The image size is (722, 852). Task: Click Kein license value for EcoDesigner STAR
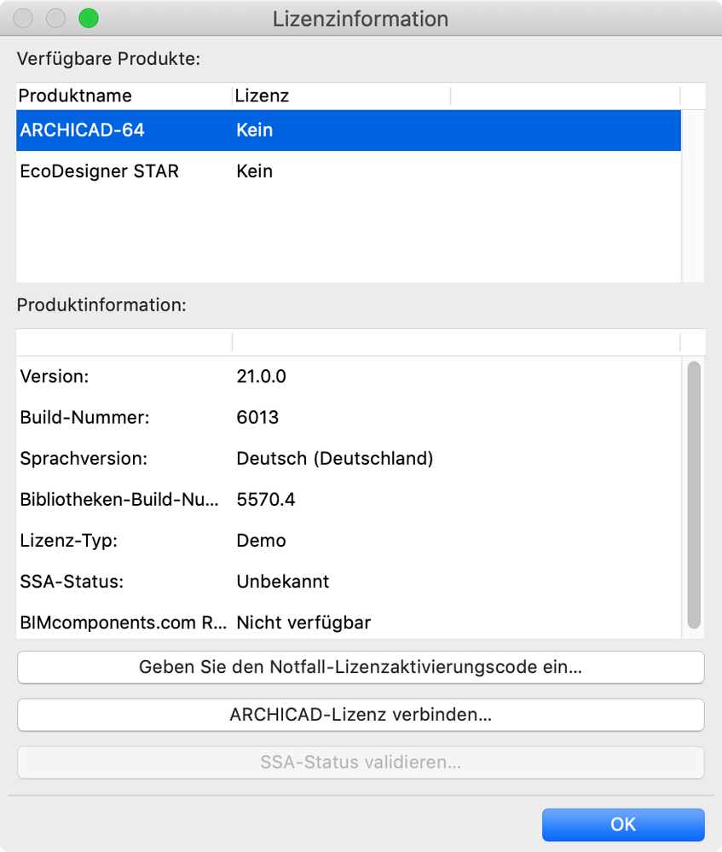(254, 171)
